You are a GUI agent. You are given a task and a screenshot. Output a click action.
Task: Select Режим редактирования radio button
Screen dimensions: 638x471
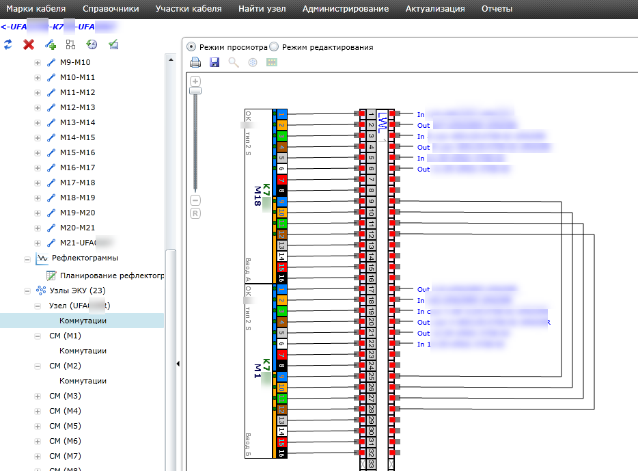click(x=274, y=46)
